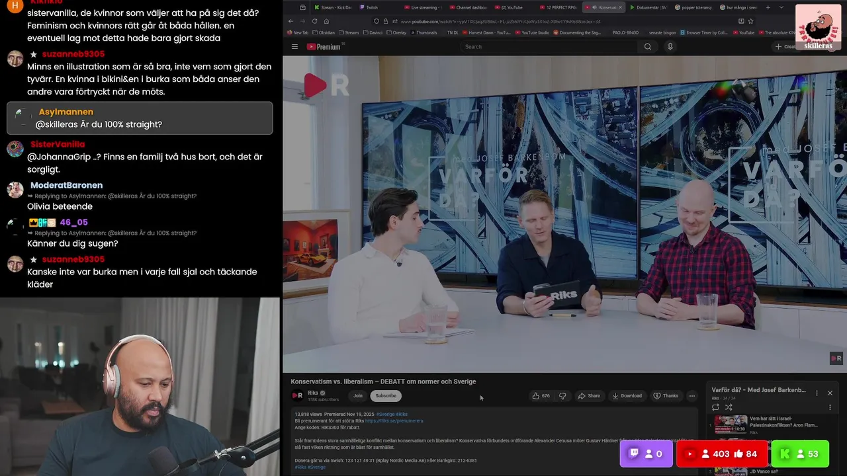
Task: Close the Varför då playlist panel
Action: [830, 393]
